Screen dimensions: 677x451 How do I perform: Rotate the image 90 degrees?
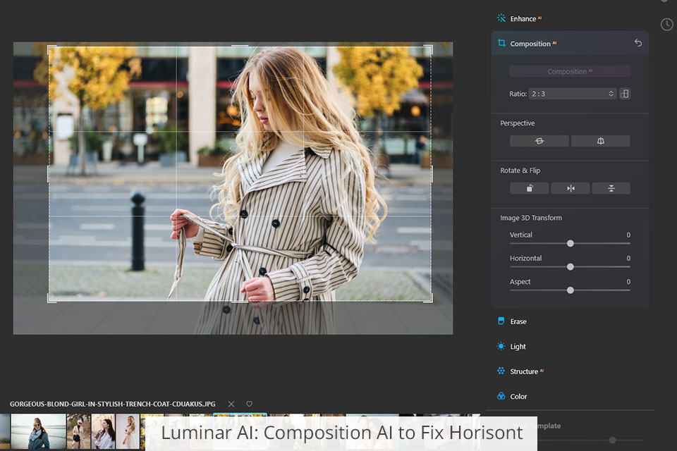[x=530, y=188]
